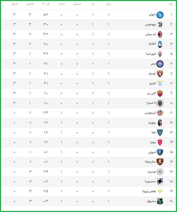Open the Hellas Verona team name
The height and width of the screenshot is (212, 177).
click(x=149, y=191)
